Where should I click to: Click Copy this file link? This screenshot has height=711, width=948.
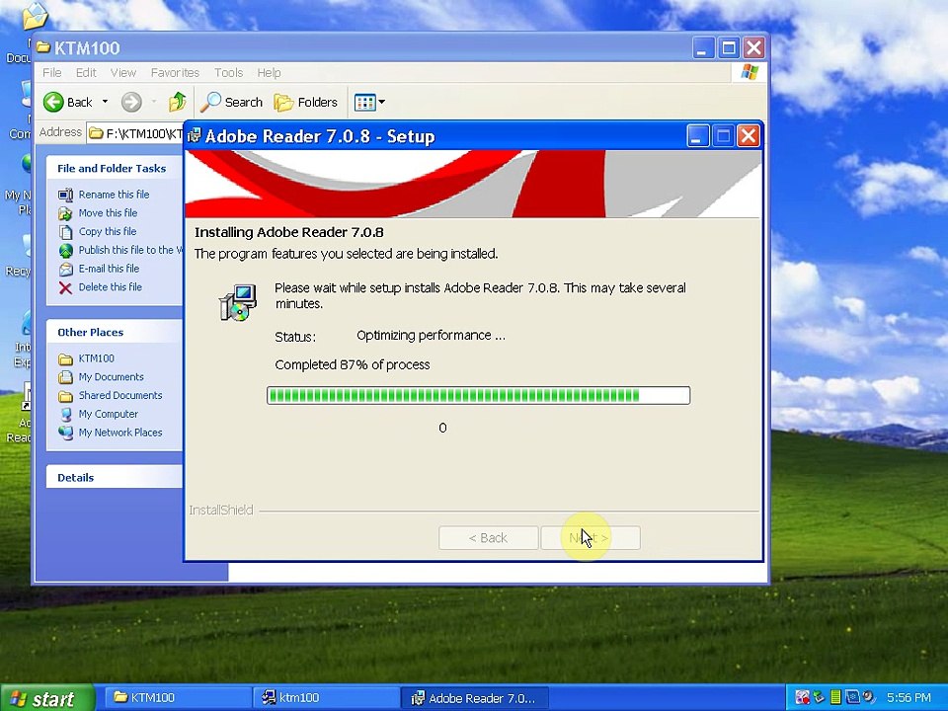tap(108, 231)
